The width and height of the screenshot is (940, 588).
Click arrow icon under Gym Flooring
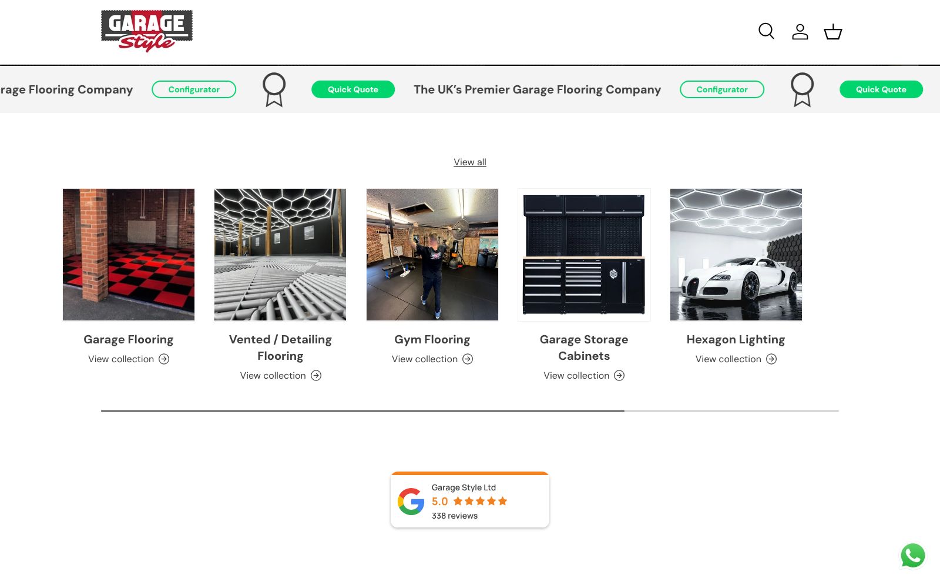click(x=468, y=359)
